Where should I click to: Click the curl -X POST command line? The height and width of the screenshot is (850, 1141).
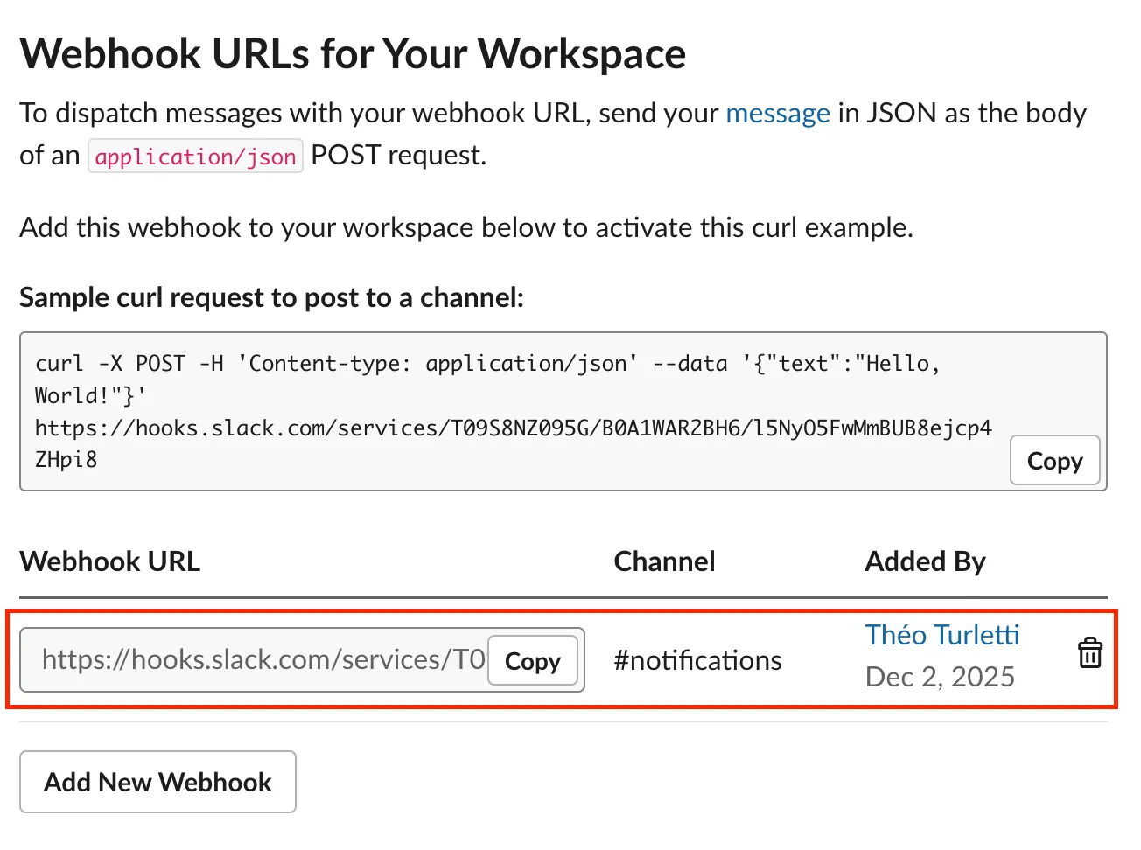click(332, 364)
